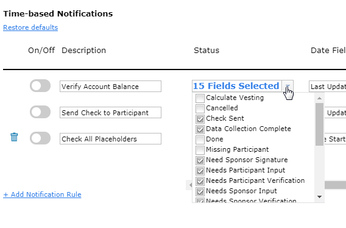Collapse the 15 Fields Selected dropdown arrow
This screenshot has width=346, height=228.
point(288,86)
